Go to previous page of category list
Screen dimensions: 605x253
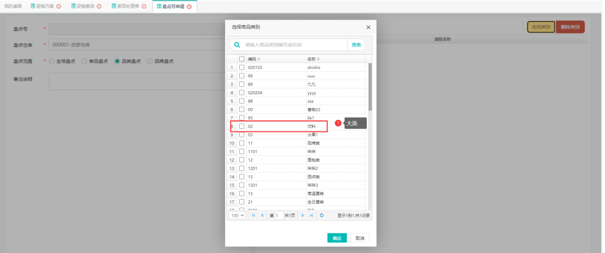[x=262, y=215]
